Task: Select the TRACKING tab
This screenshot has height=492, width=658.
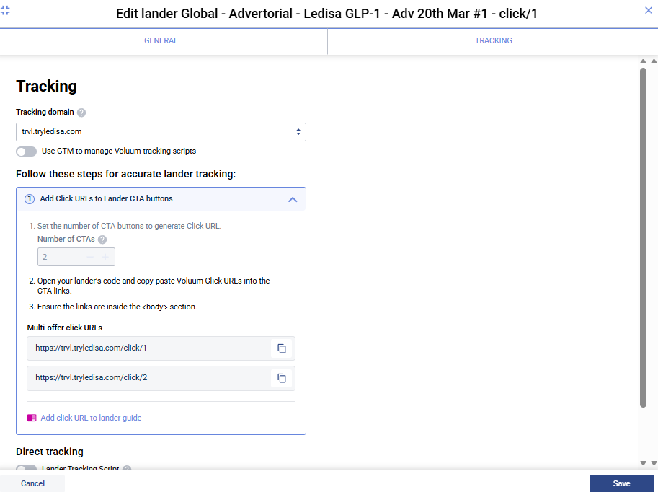Action: (x=493, y=40)
